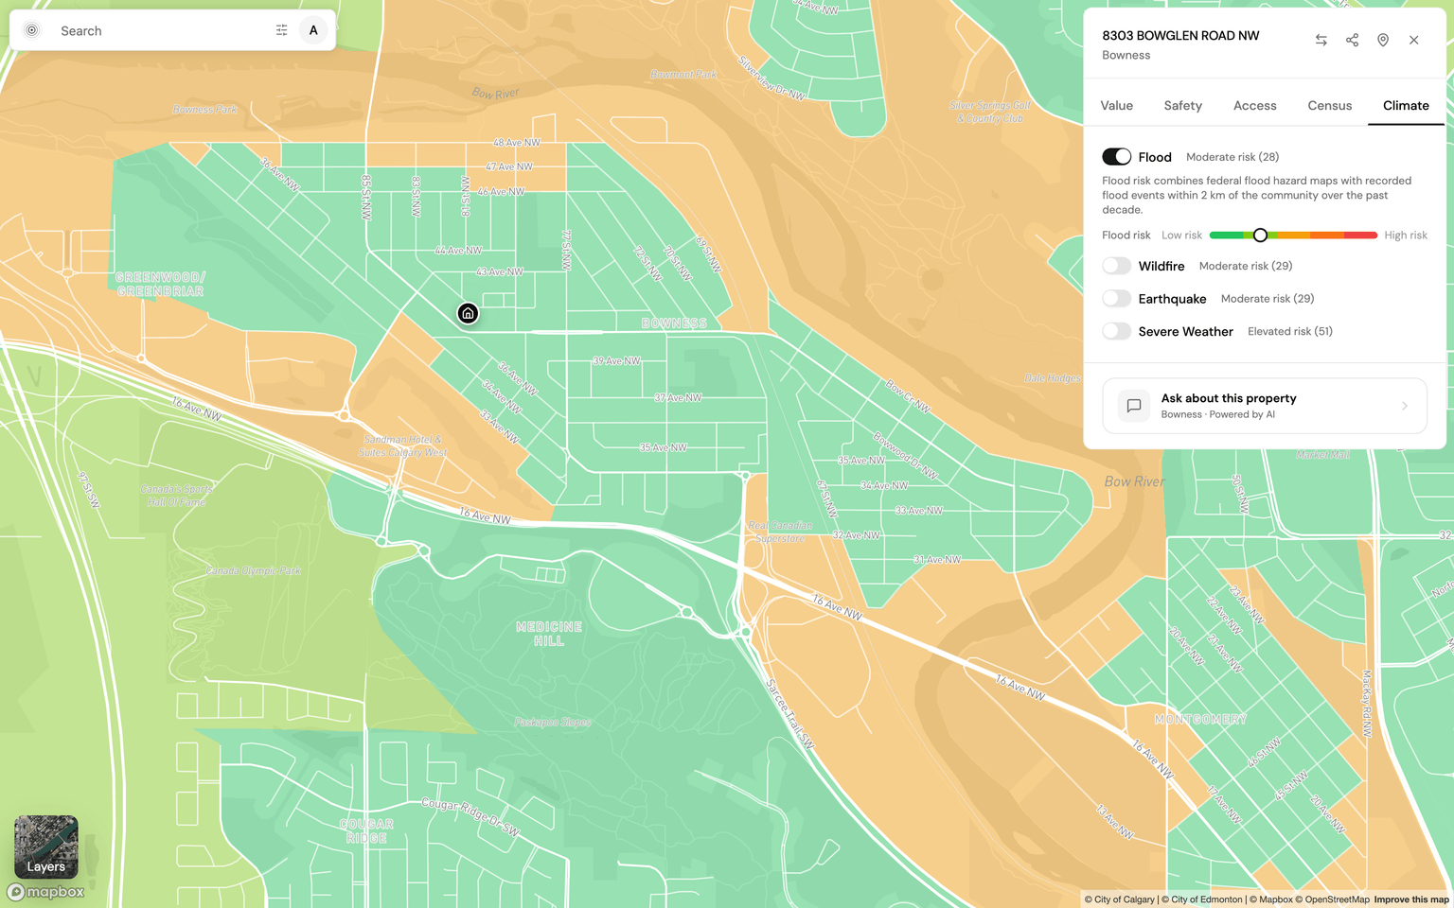Image resolution: width=1454 pixels, height=908 pixels.
Task: Click Moderate risk (29) beside Wildfire
Action: click(x=1246, y=266)
